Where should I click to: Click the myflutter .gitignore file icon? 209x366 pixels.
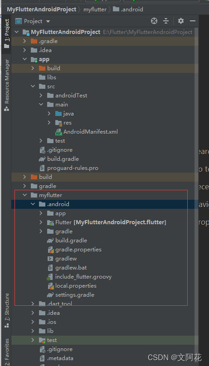point(42,349)
